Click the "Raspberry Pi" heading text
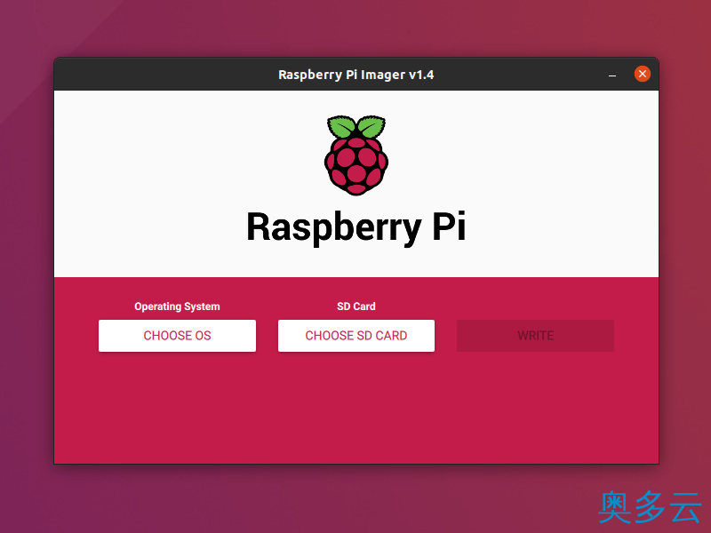Viewport: 711px width, 533px height. coord(356,227)
